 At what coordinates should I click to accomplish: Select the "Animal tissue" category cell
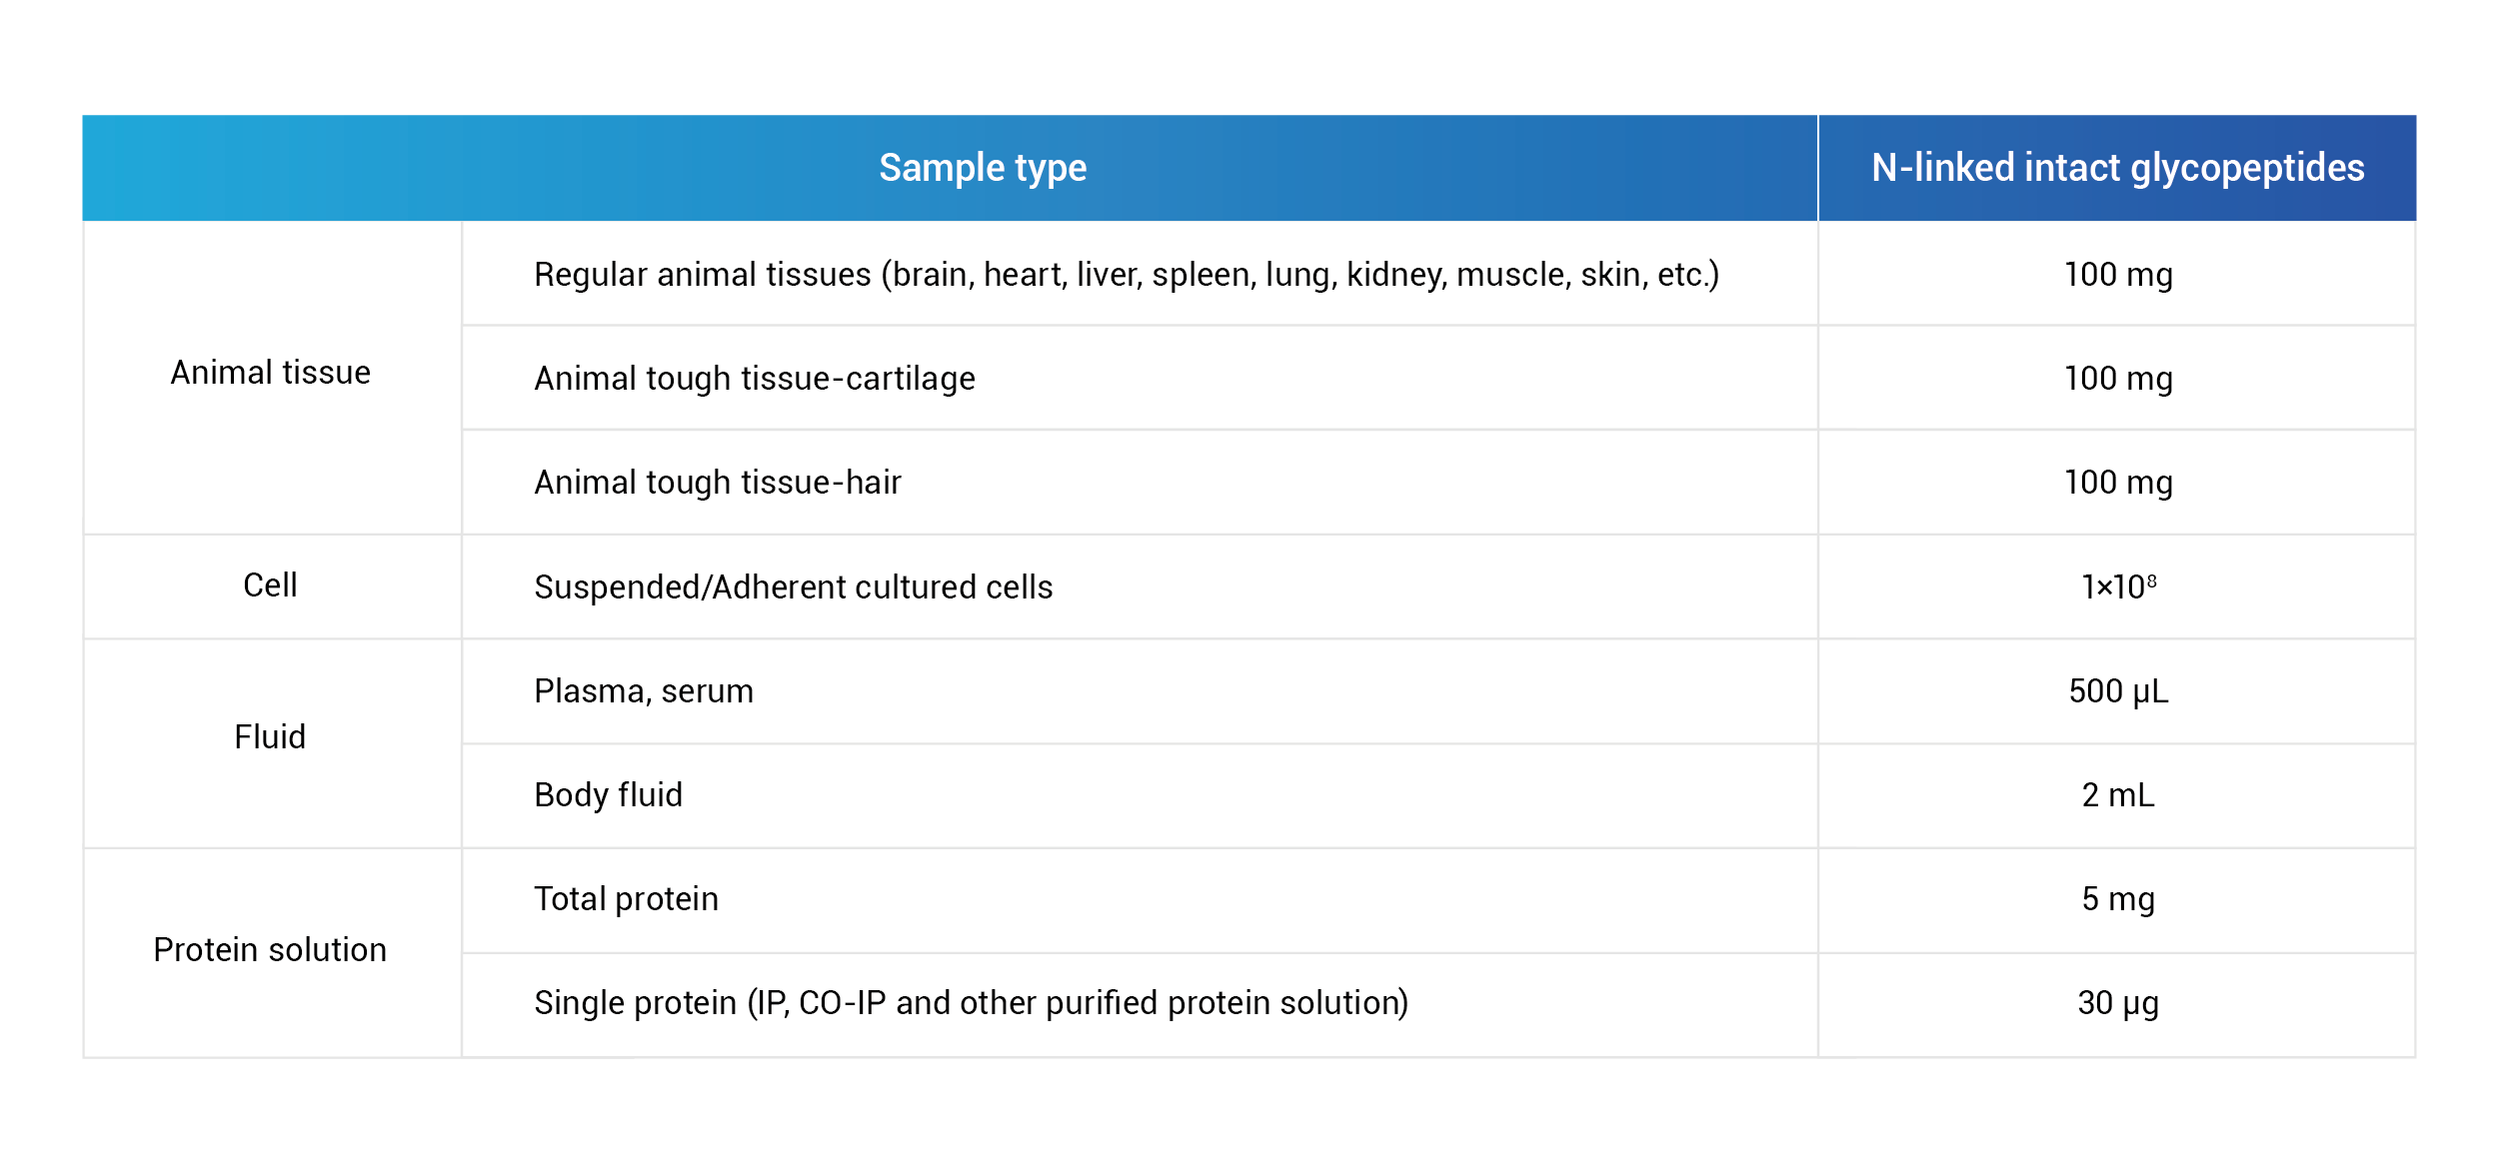(270, 373)
